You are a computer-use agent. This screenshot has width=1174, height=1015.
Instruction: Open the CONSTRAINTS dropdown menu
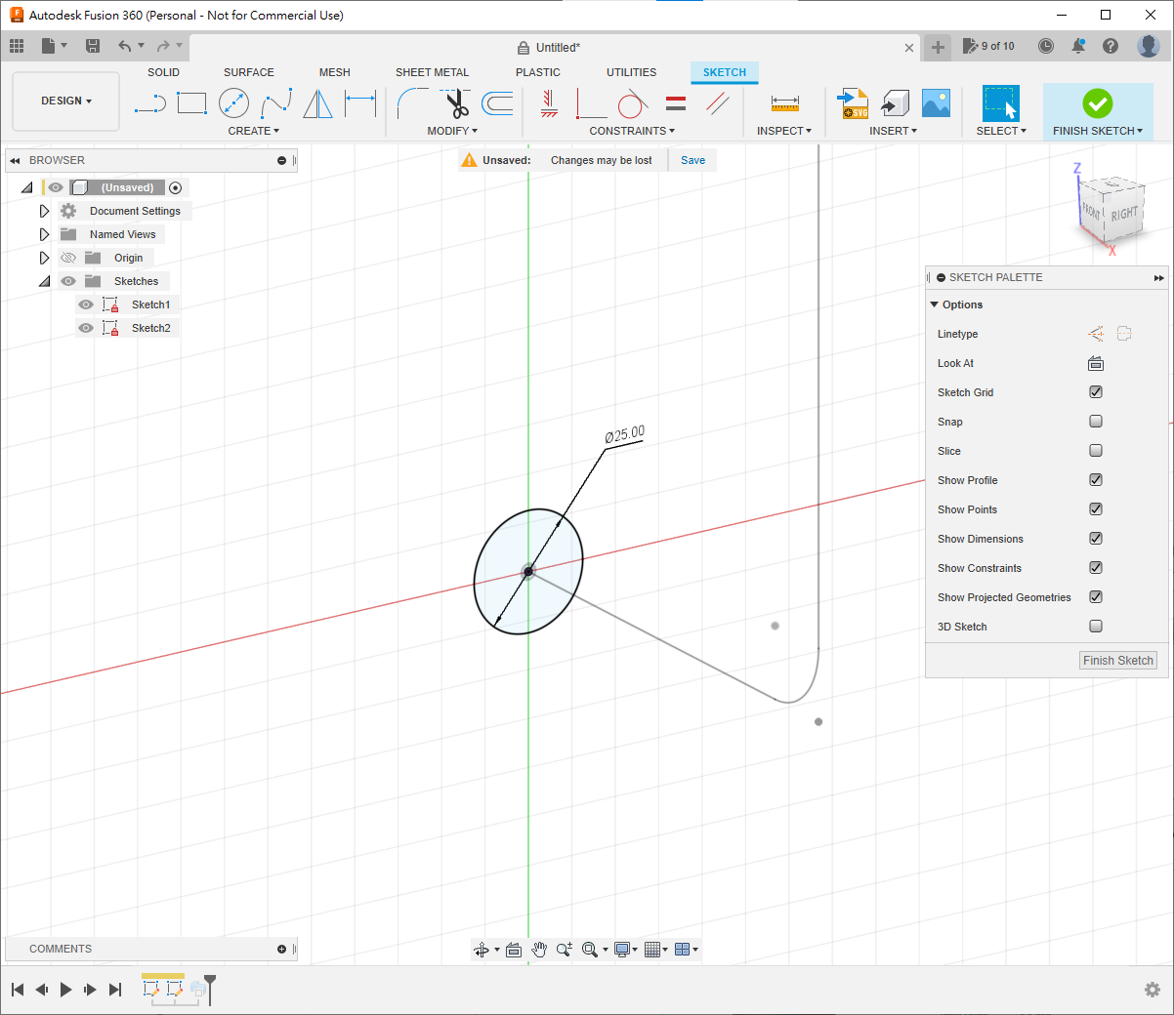pyautogui.click(x=632, y=131)
